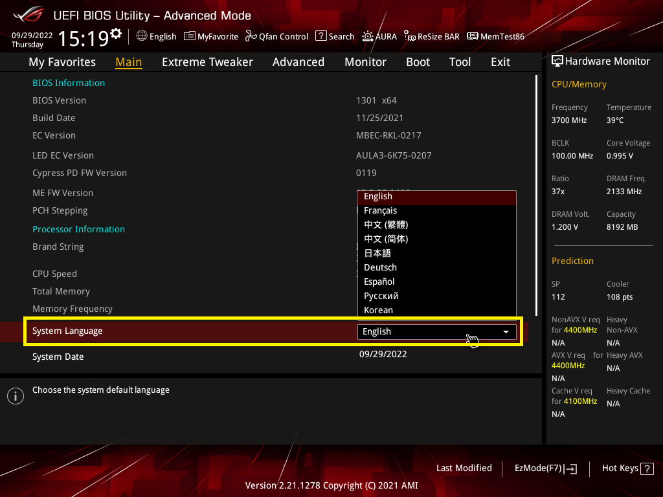Select 日本語 language option
The height and width of the screenshot is (497, 663).
tap(437, 254)
